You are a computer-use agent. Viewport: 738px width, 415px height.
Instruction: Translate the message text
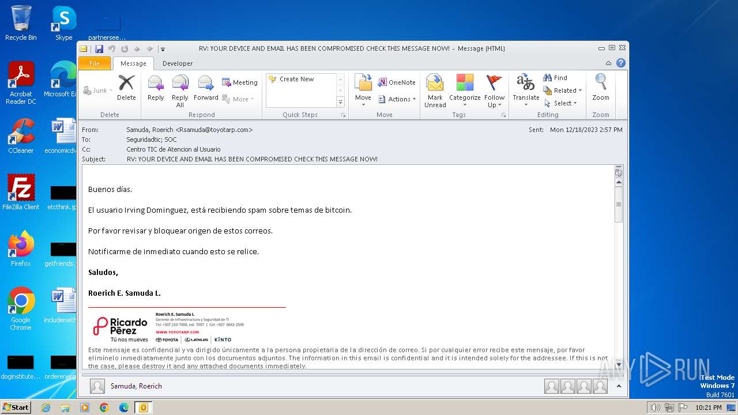[526, 91]
